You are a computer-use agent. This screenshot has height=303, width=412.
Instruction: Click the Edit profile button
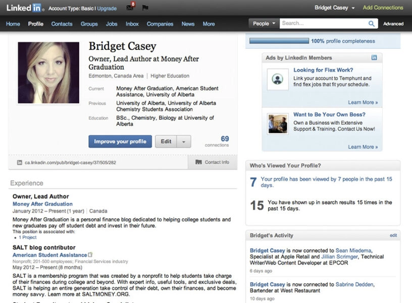tap(166, 141)
